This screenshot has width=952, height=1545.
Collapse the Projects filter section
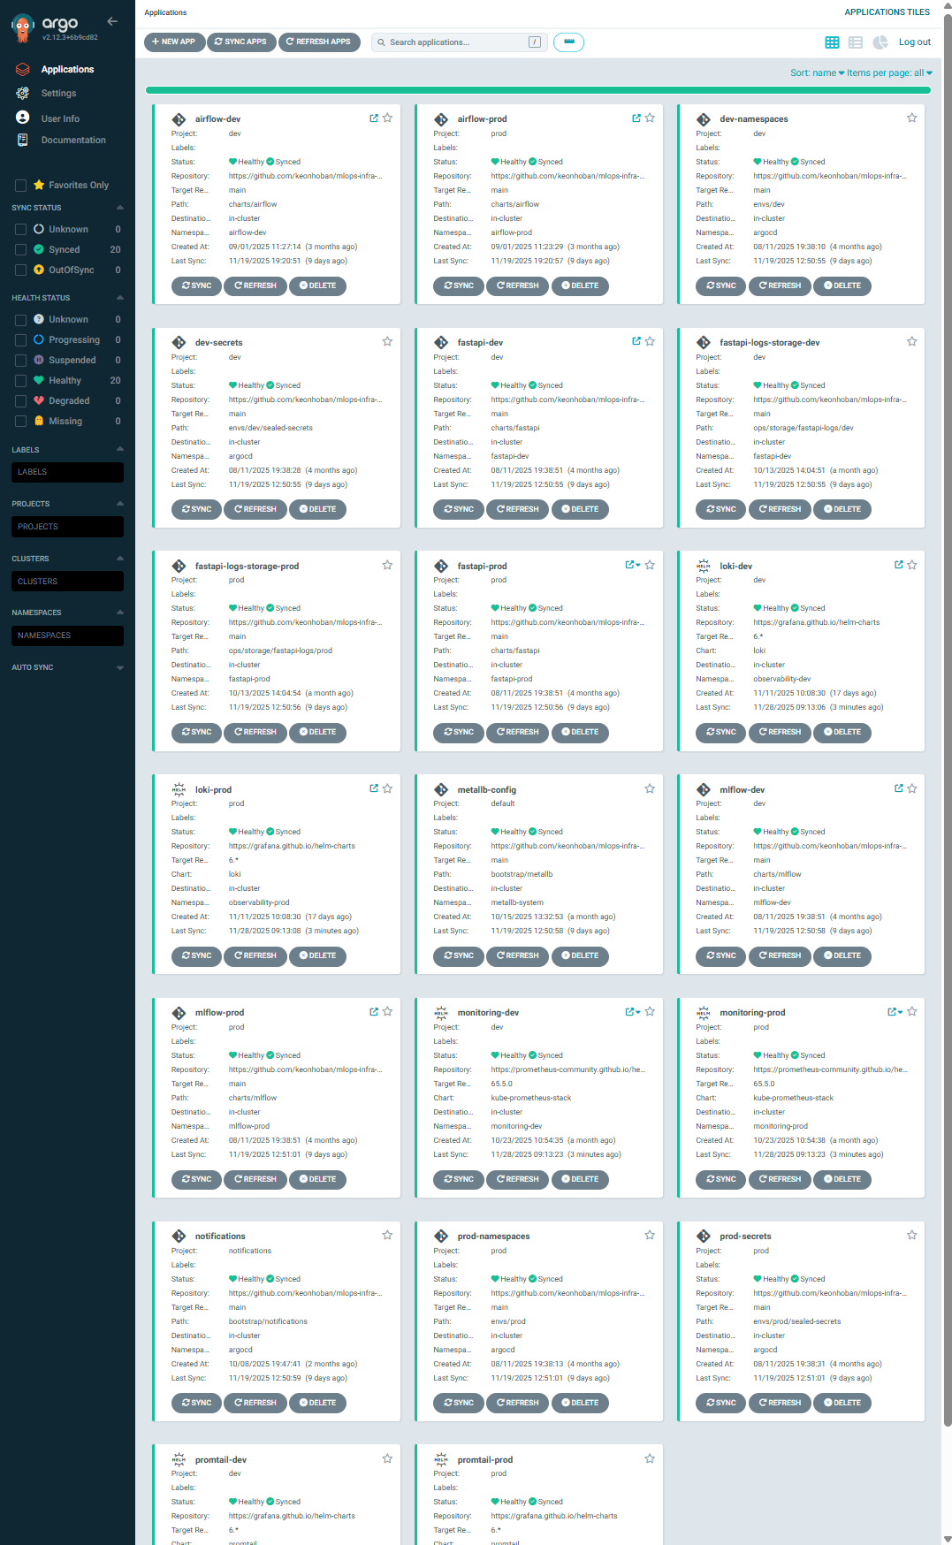[120, 504]
